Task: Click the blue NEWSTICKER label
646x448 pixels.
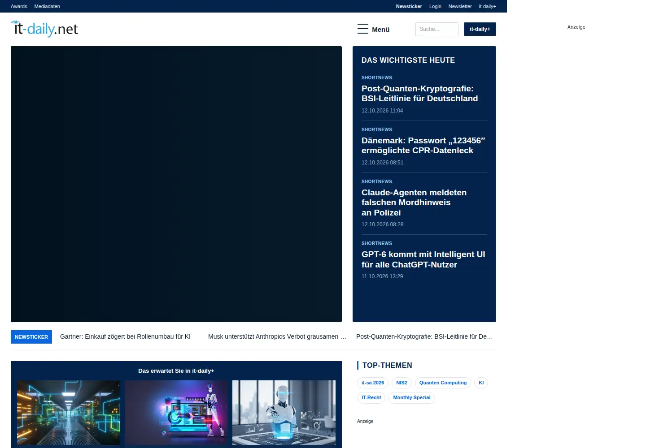Action: tap(31, 337)
